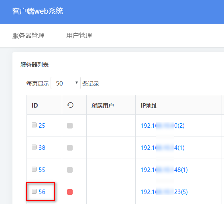224x204 pixels.
Task: Switch to 用户管理 menu
Action: pyautogui.click(x=79, y=36)
